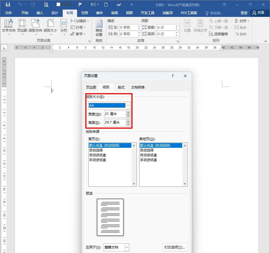The image size is (270, 253).
Task: Open the References (引用) ribbon tab
Action: [84, 13]
